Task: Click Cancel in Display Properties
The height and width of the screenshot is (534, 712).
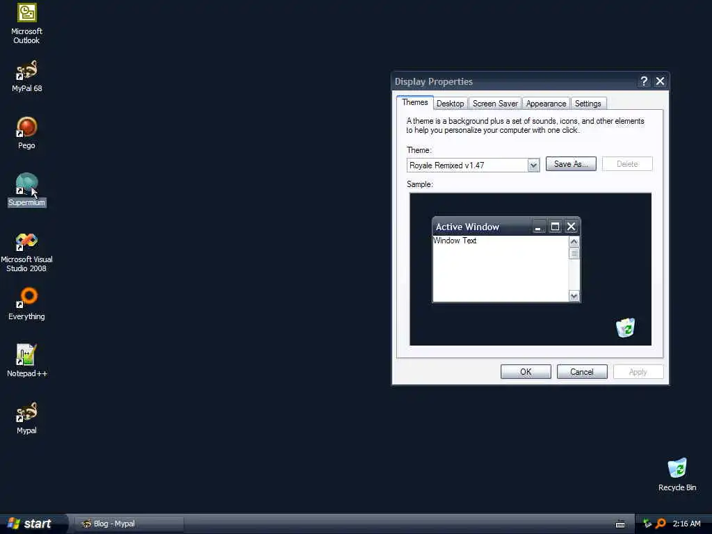Action: tap(582, 372)
